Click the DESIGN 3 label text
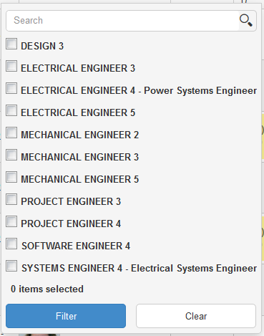The width and height of the screenshot is (264, 336). (x=42, y=46)
